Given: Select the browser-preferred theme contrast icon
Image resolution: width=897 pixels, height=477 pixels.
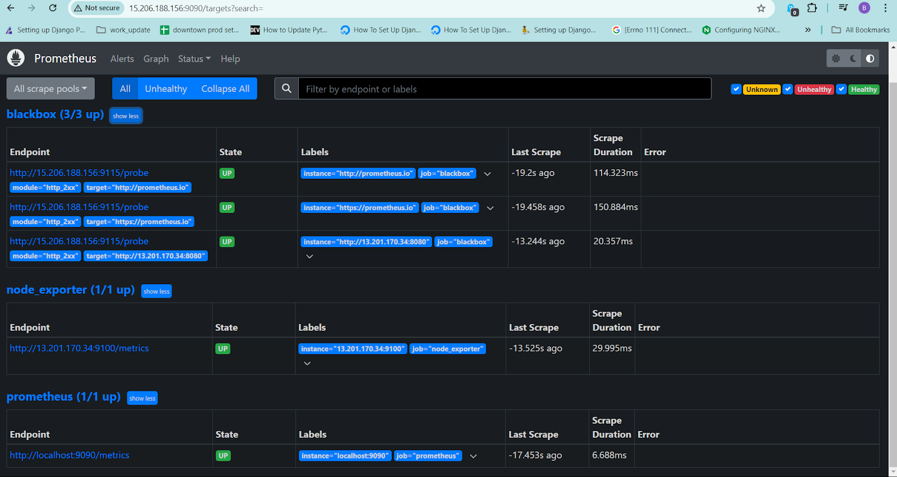Looking at the screenshot, I should (x=870, y=58).
